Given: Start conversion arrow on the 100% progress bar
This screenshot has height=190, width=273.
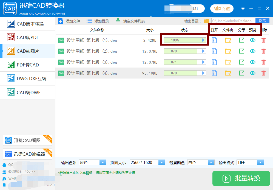Looking at the screenshot, I should [x=203, y=40].
